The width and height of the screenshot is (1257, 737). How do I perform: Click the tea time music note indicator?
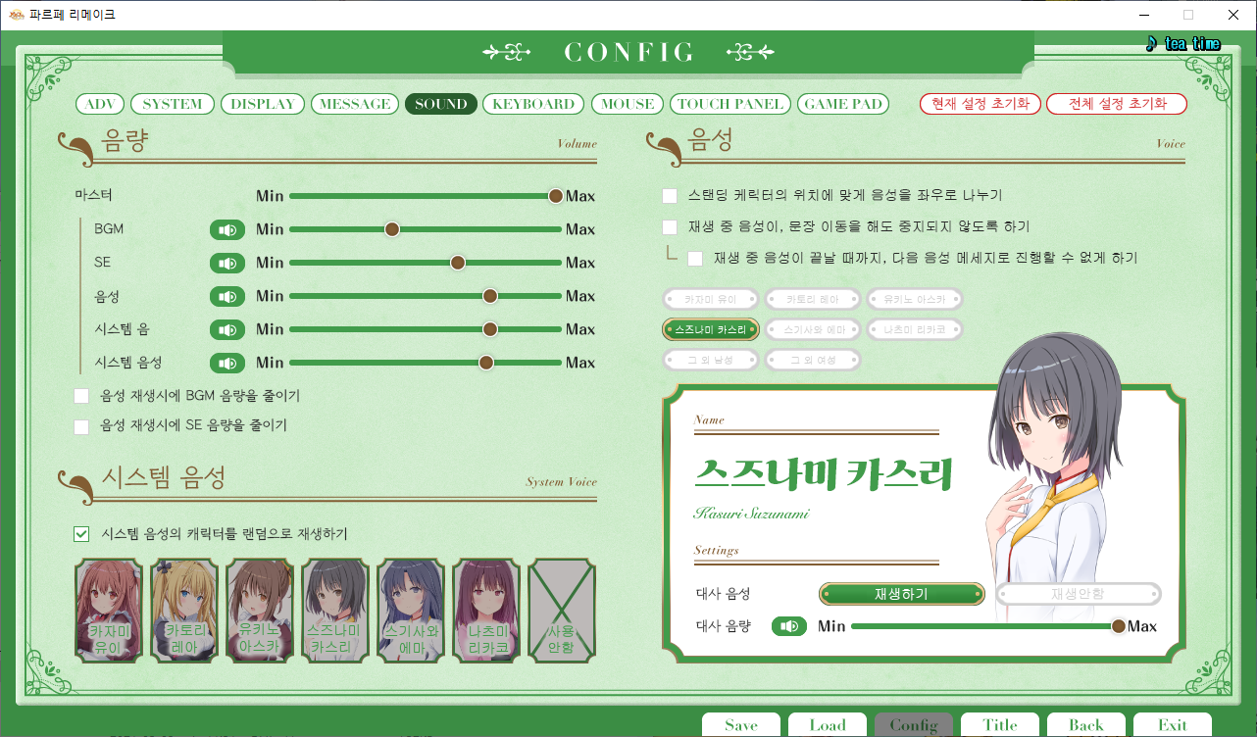1182,44
